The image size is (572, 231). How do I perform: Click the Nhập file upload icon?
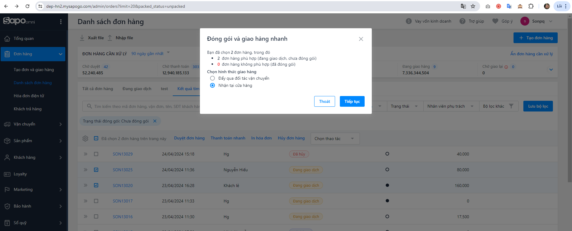pyautogui.click(x=110, y=38)
